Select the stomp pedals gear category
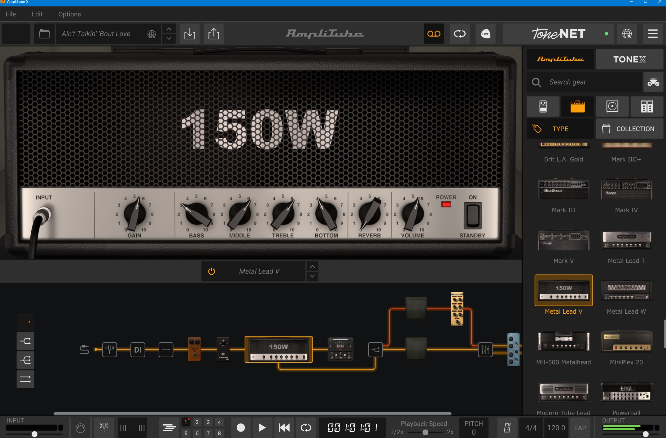666x438 pixels. (543, 106)
